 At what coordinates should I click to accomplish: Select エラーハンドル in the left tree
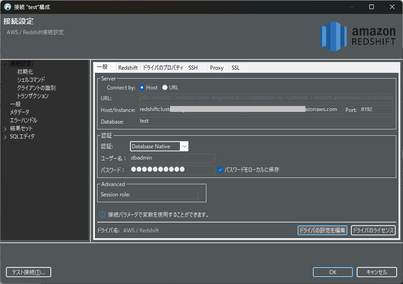click(x=23, y=120)
